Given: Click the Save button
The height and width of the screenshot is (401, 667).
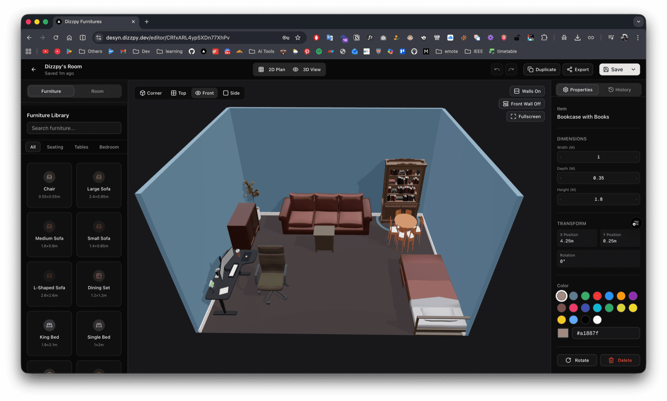Looking at the screenshot, I should click(613, 70).
